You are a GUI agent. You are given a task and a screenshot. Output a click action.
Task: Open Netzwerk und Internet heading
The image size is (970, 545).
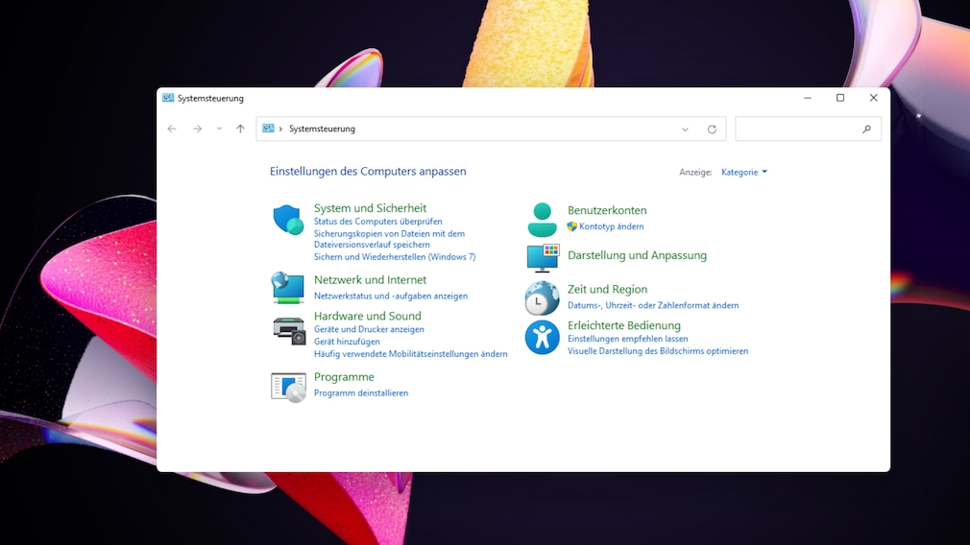point(370,280)
